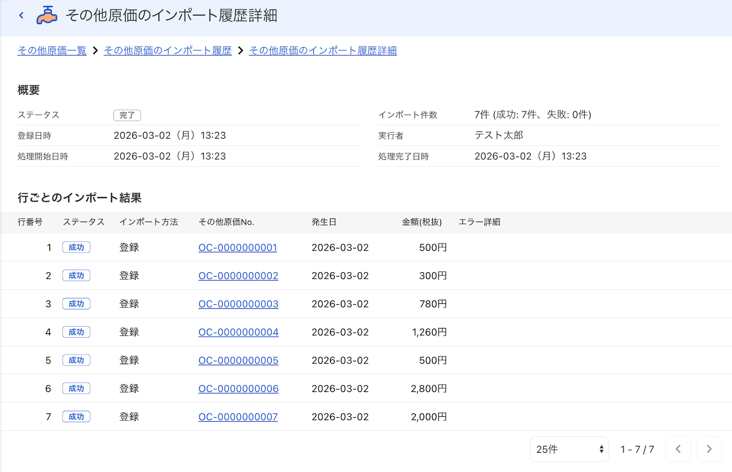Click the 概要 section heading
The image size is (732, 472).
click(28, 90)
